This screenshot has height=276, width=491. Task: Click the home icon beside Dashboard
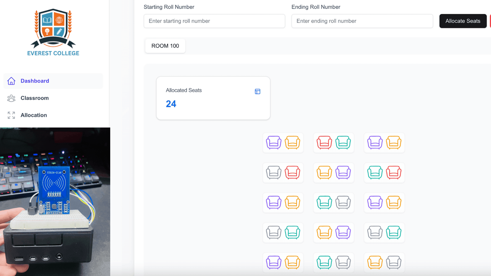pos(11,81)
